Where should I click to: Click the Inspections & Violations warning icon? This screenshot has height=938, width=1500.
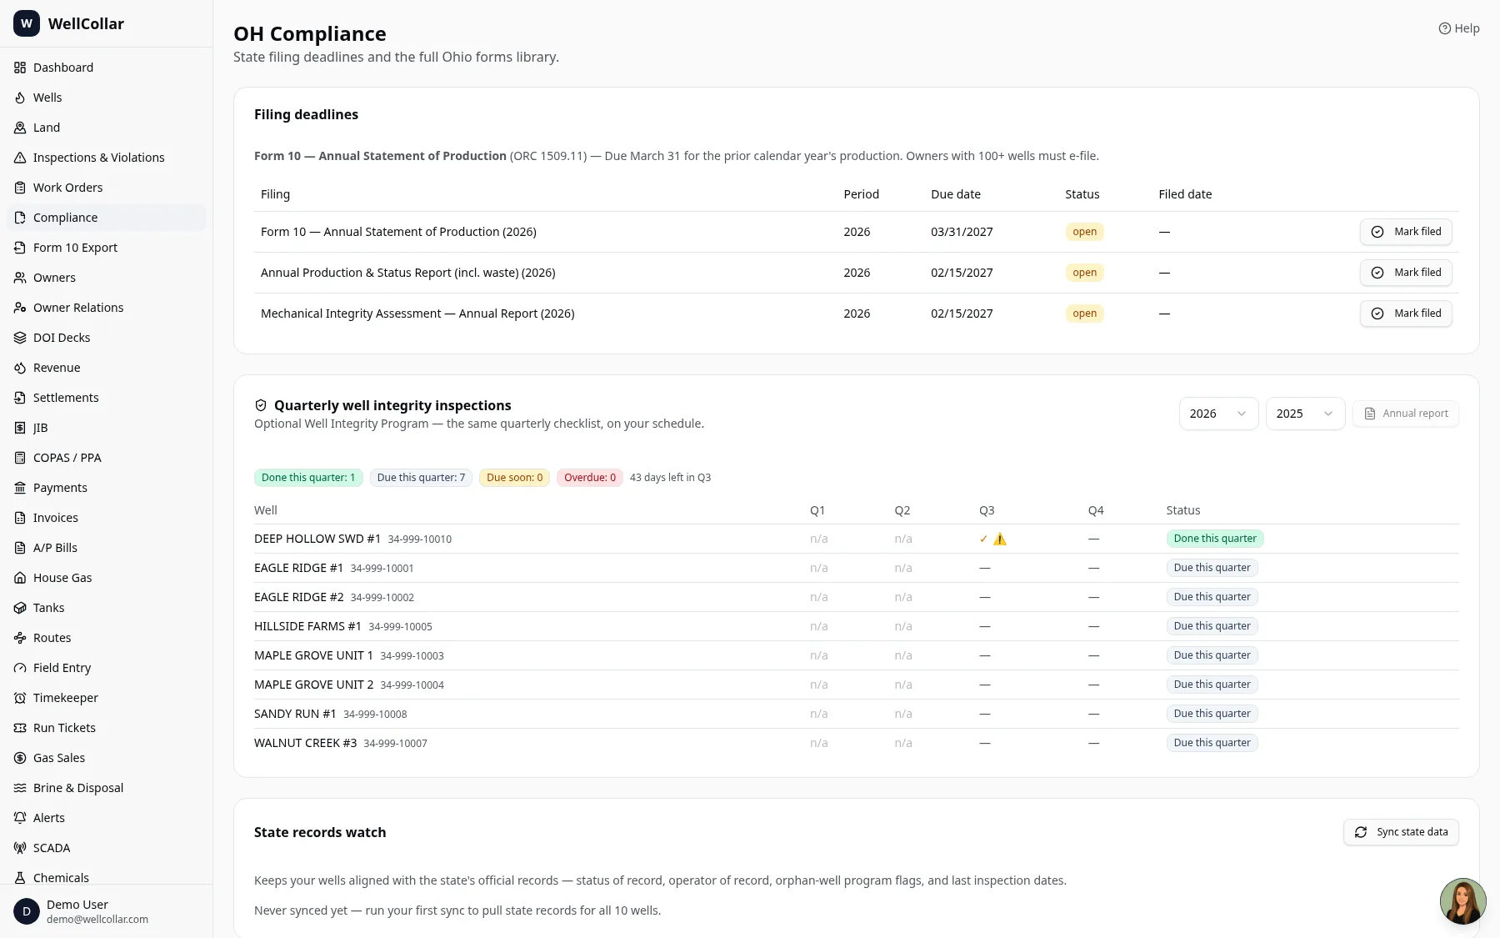[20, 158]
